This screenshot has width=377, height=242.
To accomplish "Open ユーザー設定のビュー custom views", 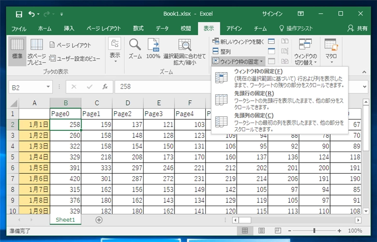I will (74, 58).
